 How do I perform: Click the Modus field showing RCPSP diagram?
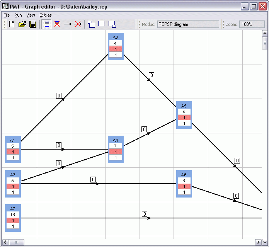pos(187,24)
